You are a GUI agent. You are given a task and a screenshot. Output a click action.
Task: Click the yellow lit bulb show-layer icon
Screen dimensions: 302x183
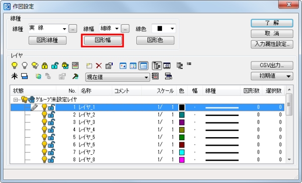pos(15,66)
